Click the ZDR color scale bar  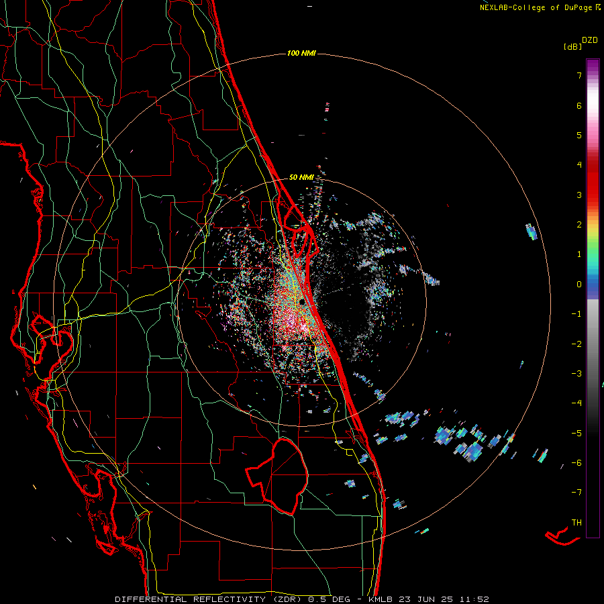(593, 298)
